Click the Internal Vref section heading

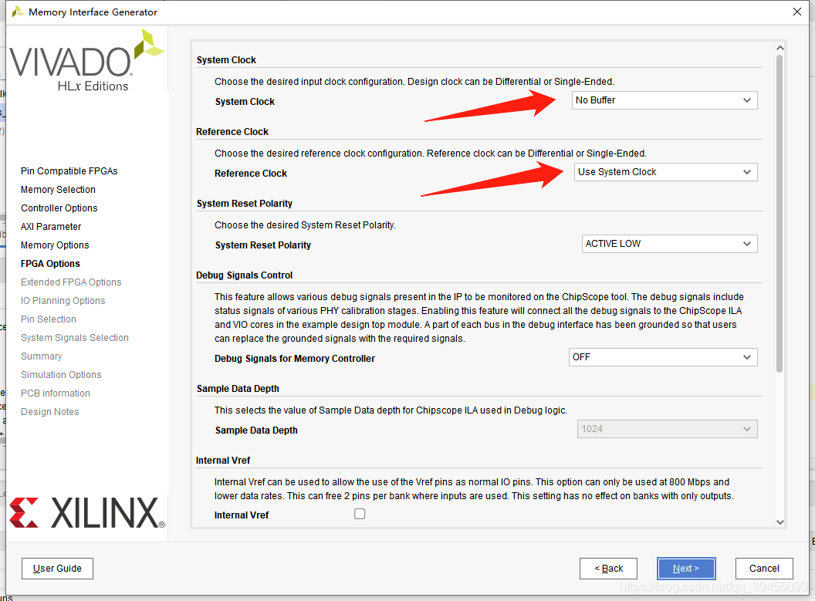coord(223,461)
